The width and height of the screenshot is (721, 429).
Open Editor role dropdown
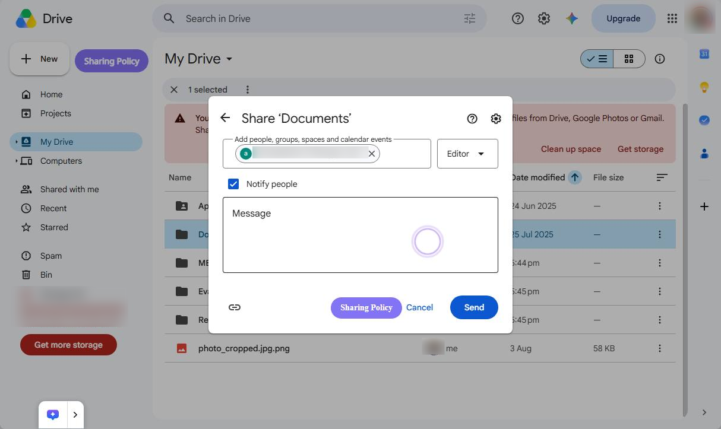pos(467,154)
